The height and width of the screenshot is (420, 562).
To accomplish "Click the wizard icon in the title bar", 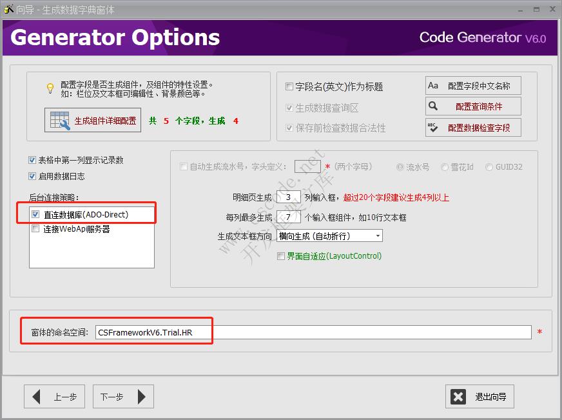I will pos(8,8).
